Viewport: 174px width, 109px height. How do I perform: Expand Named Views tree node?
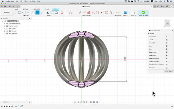click(x=5, y=26)
